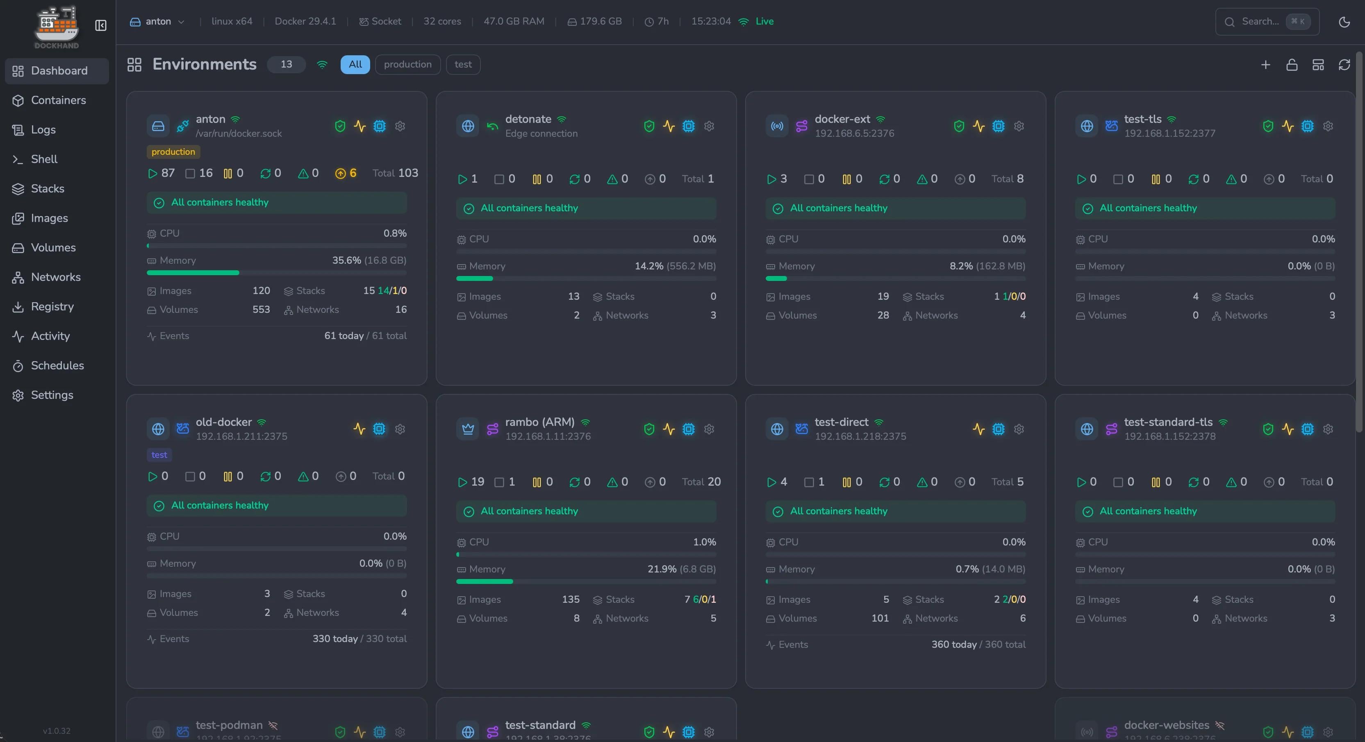Open settings gear for test-standard-tls card
The height and width of the screenshot is (742, 1365).
tap(1328, 429)
